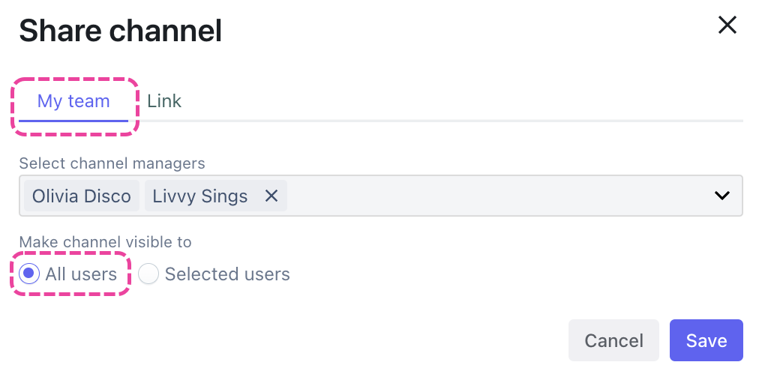
Task: Switch to the Link tab
Action: pos(164,101)
